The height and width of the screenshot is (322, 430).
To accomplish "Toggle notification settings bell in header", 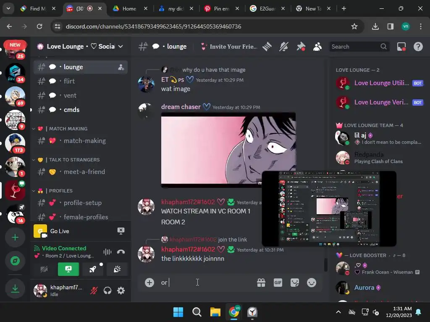I will click(x=284, y=47).
